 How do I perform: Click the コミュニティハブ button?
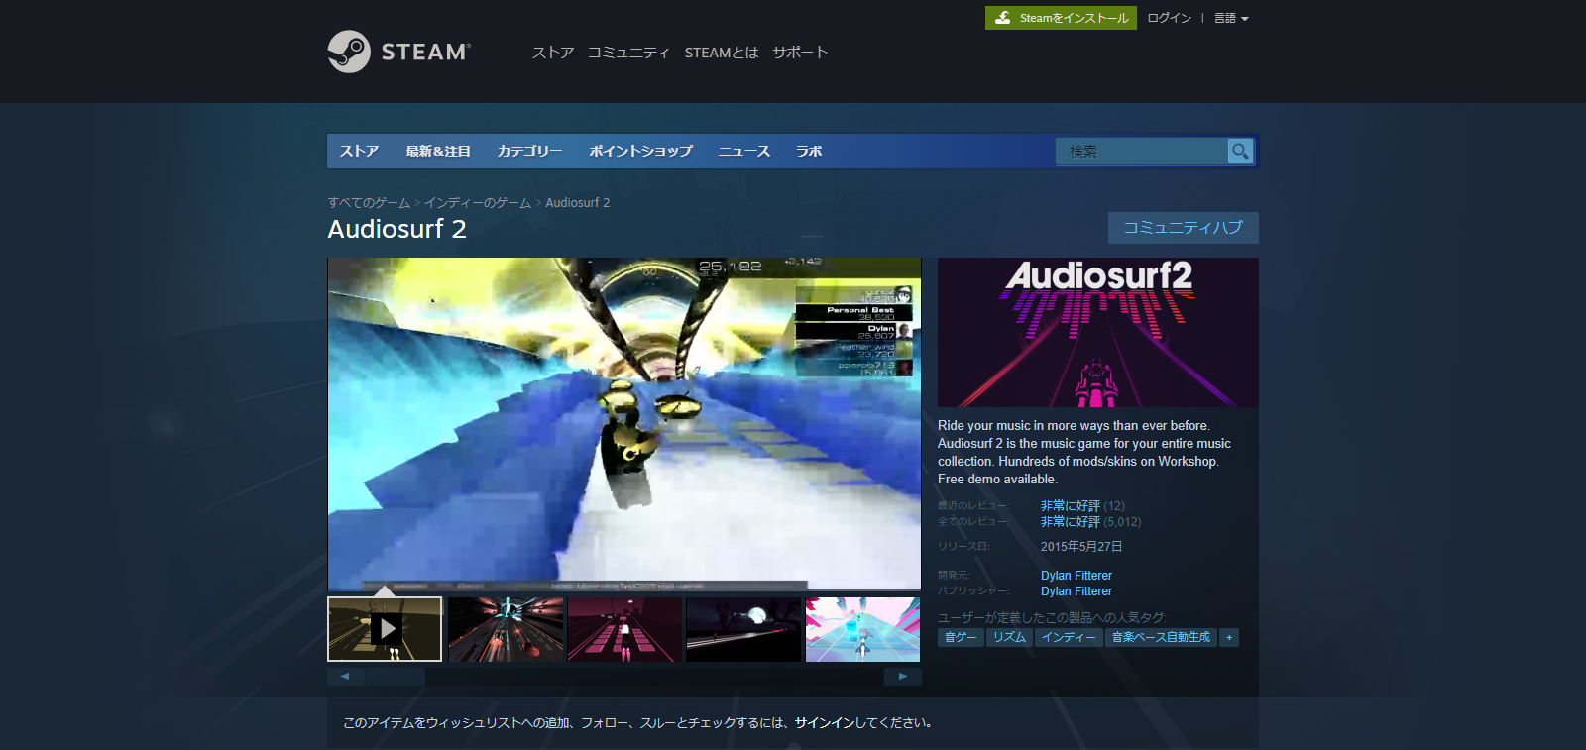pyautogui.click(x=1183, y=228)
